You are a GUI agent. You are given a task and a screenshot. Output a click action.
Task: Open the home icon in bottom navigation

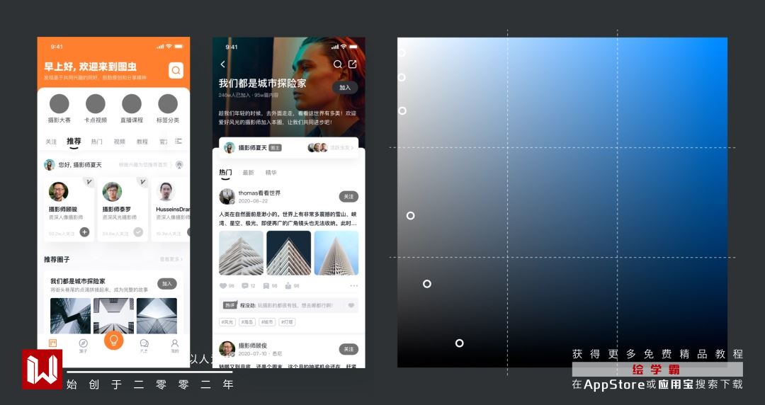coord(52,343)
